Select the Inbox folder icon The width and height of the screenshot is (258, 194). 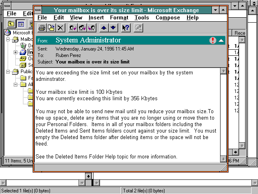(23, 52)
